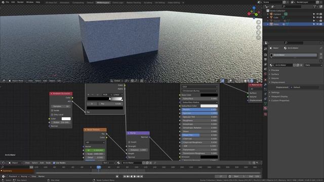Add a material slot with plus button
The width and height of the screenshot is (324, 182).
click(321, 55)
